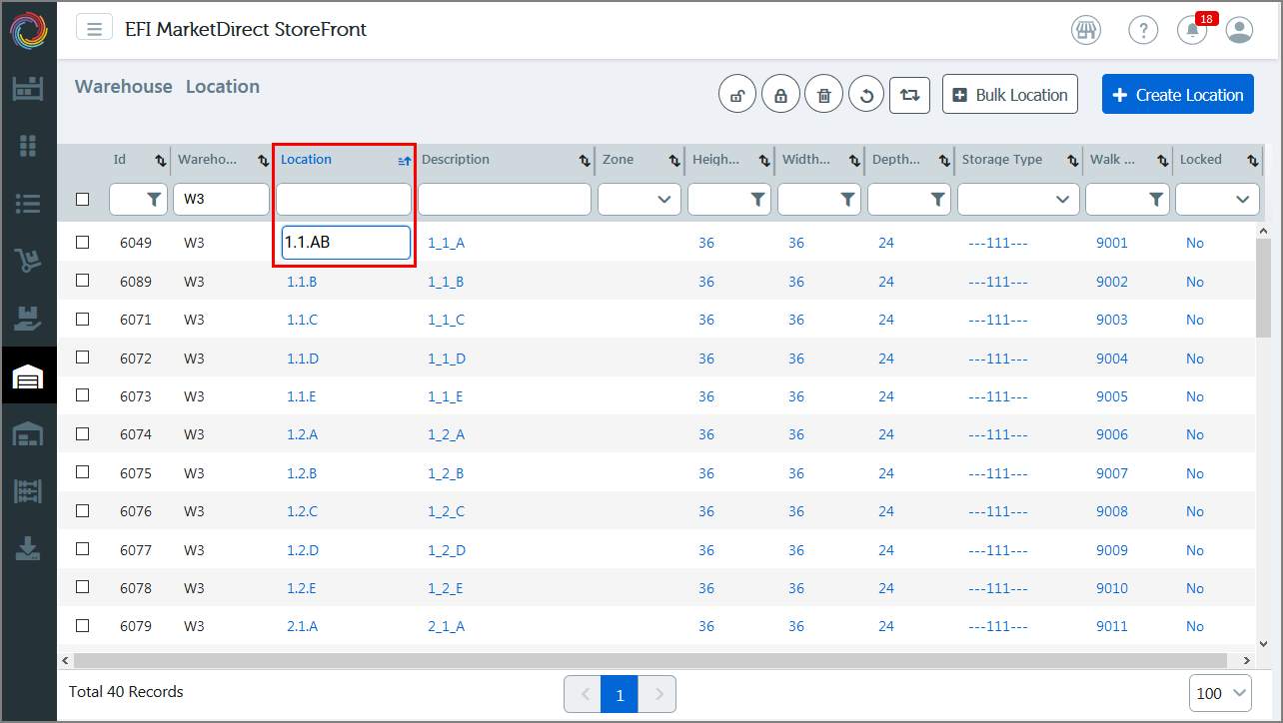Focus the Description column filter field
Image resolution: width=1283 pixels, height=723 pixels.
pyautogui.click(x=505, y=200)
